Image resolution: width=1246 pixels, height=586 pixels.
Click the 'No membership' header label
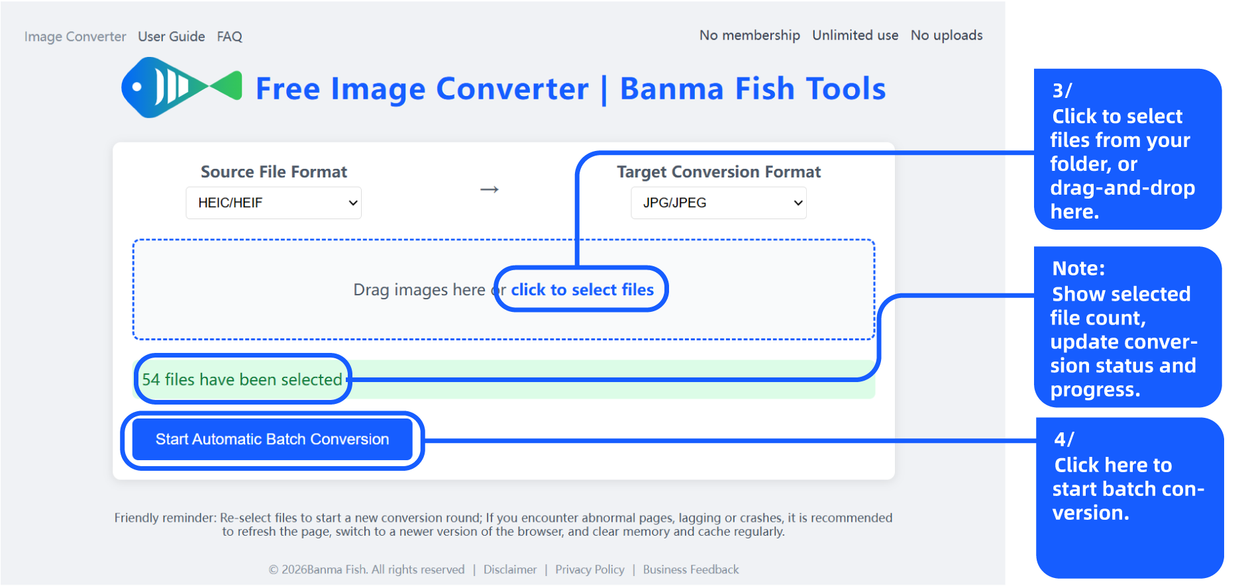pyautogui.click(x=750, y=35)
